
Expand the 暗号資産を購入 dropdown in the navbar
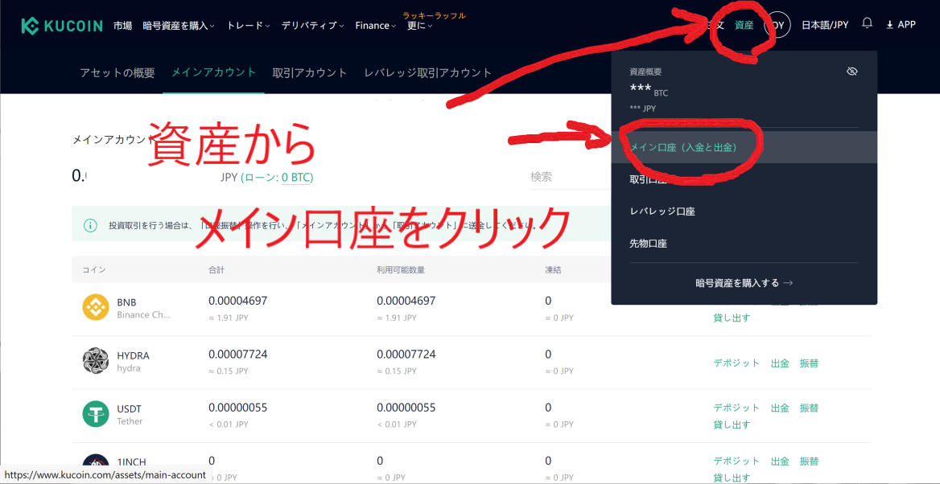(179, 25)
